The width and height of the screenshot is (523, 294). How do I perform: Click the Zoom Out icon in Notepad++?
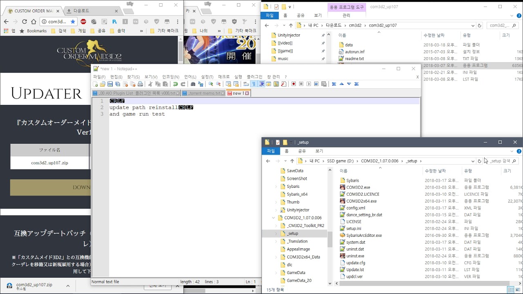point(218,84)
